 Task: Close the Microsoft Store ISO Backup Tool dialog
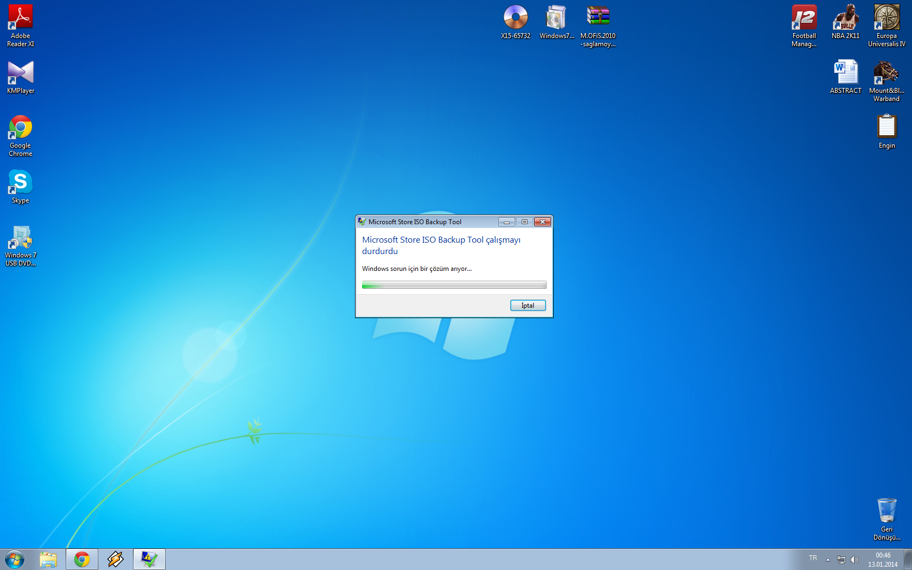click(x=542, y=221)
